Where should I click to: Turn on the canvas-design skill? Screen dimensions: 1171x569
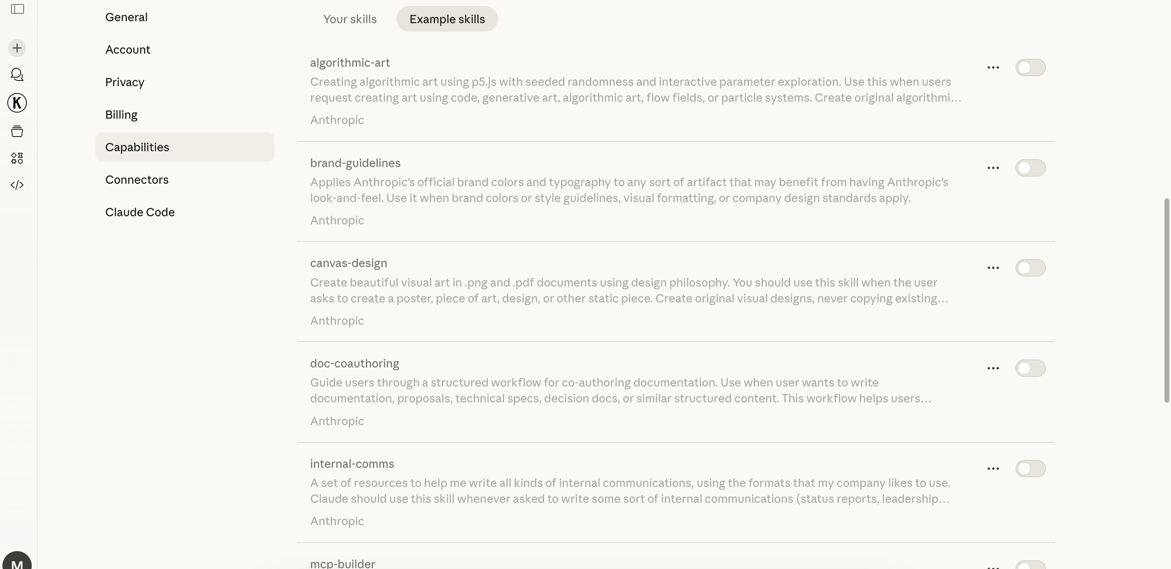tap(1030, 268)
